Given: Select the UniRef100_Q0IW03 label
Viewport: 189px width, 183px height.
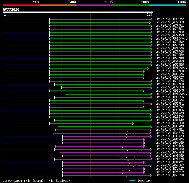Looking at the screenshot, I should pyautogui.click(x=170, y=114).
